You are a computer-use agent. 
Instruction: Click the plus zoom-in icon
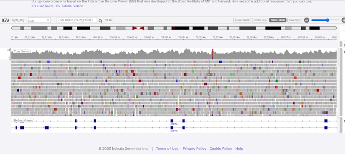343,20
